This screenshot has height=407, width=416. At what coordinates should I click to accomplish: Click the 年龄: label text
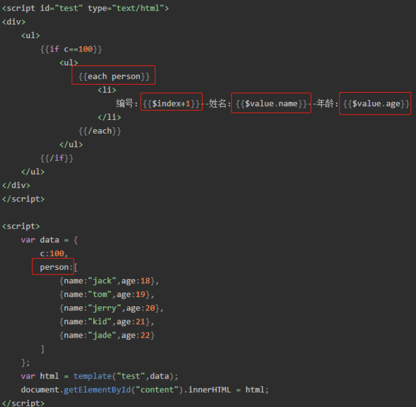pyautogui.click(x=327, y=104)
